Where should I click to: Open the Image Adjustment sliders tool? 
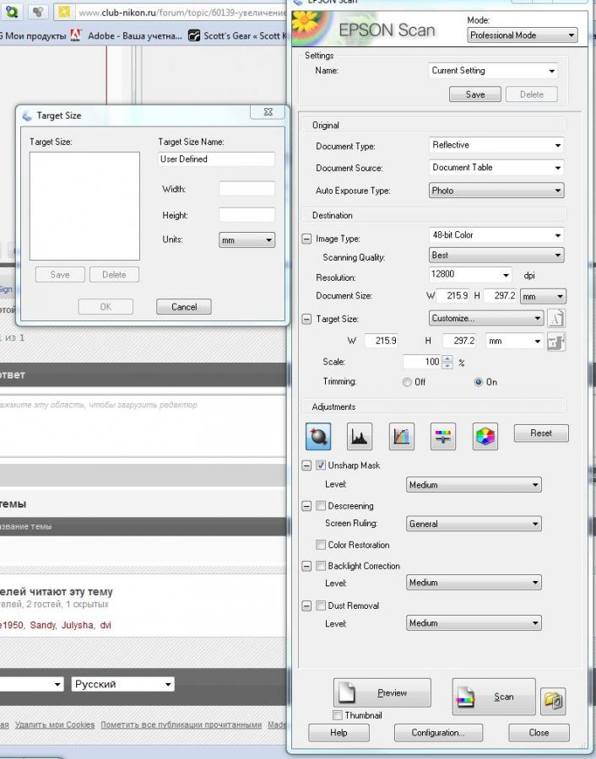pos(443,436)
